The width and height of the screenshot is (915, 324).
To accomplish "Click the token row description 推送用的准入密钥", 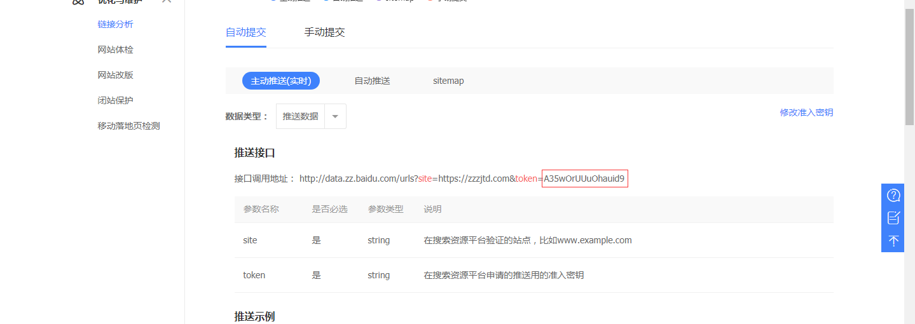I will pos(504,275).
